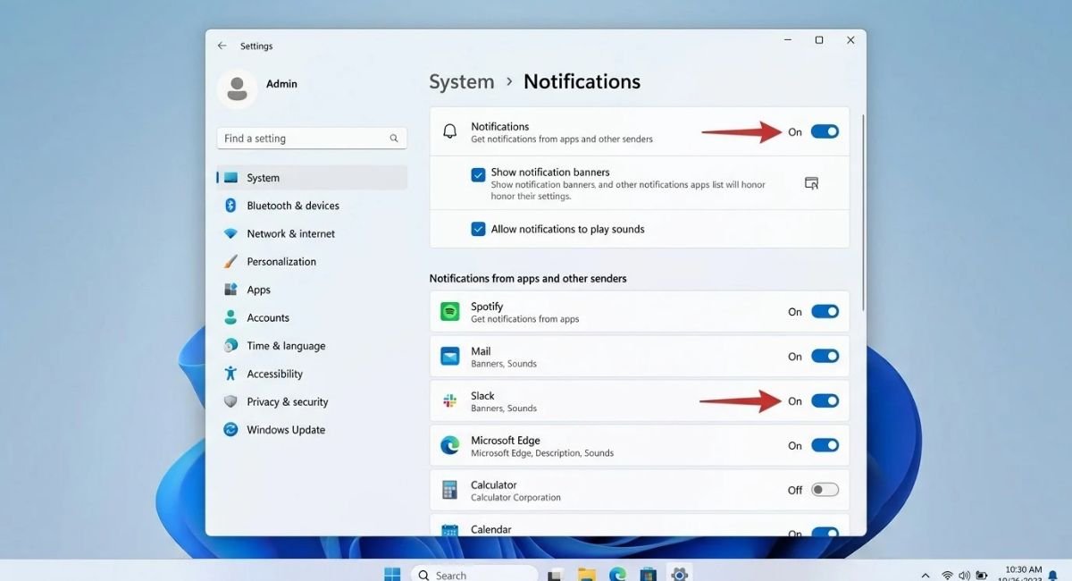
Task: Click the wifi icon in system tray
Action: pos(947,576)
